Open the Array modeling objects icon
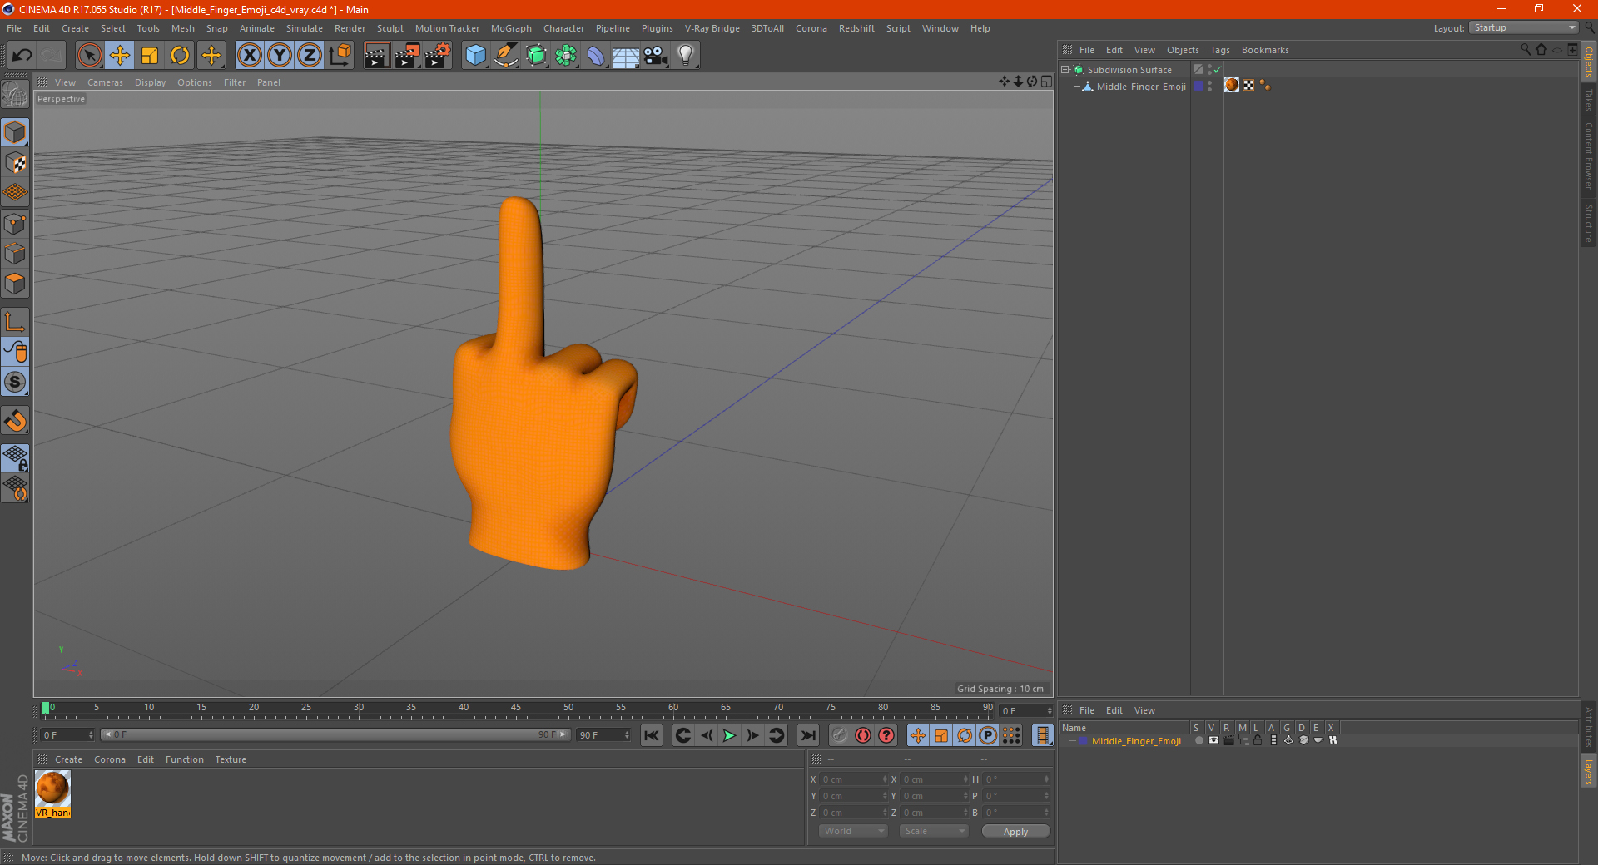Image resolution: width=1598 pixels, height=865 pixels. click(x=566, y=56)
